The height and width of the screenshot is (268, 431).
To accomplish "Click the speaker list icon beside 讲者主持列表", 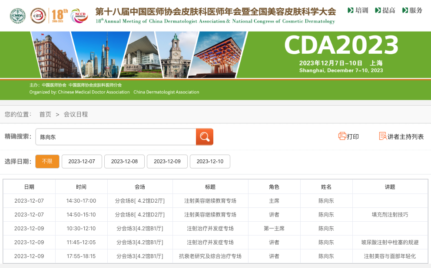I will coord(382,136).
